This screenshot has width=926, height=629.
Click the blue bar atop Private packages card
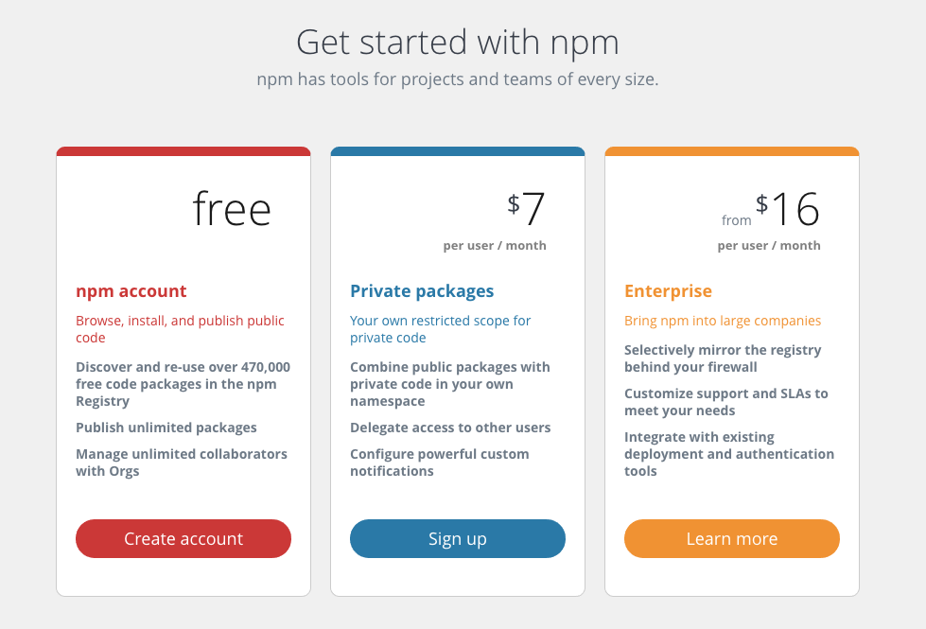pyautogui.click(x=458, y=151)
